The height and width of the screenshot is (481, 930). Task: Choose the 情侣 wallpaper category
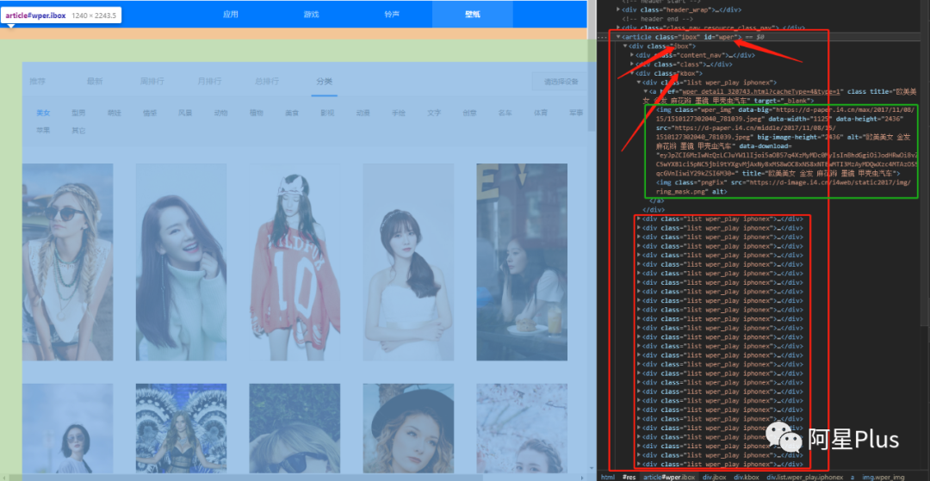(x=150, y=113)
